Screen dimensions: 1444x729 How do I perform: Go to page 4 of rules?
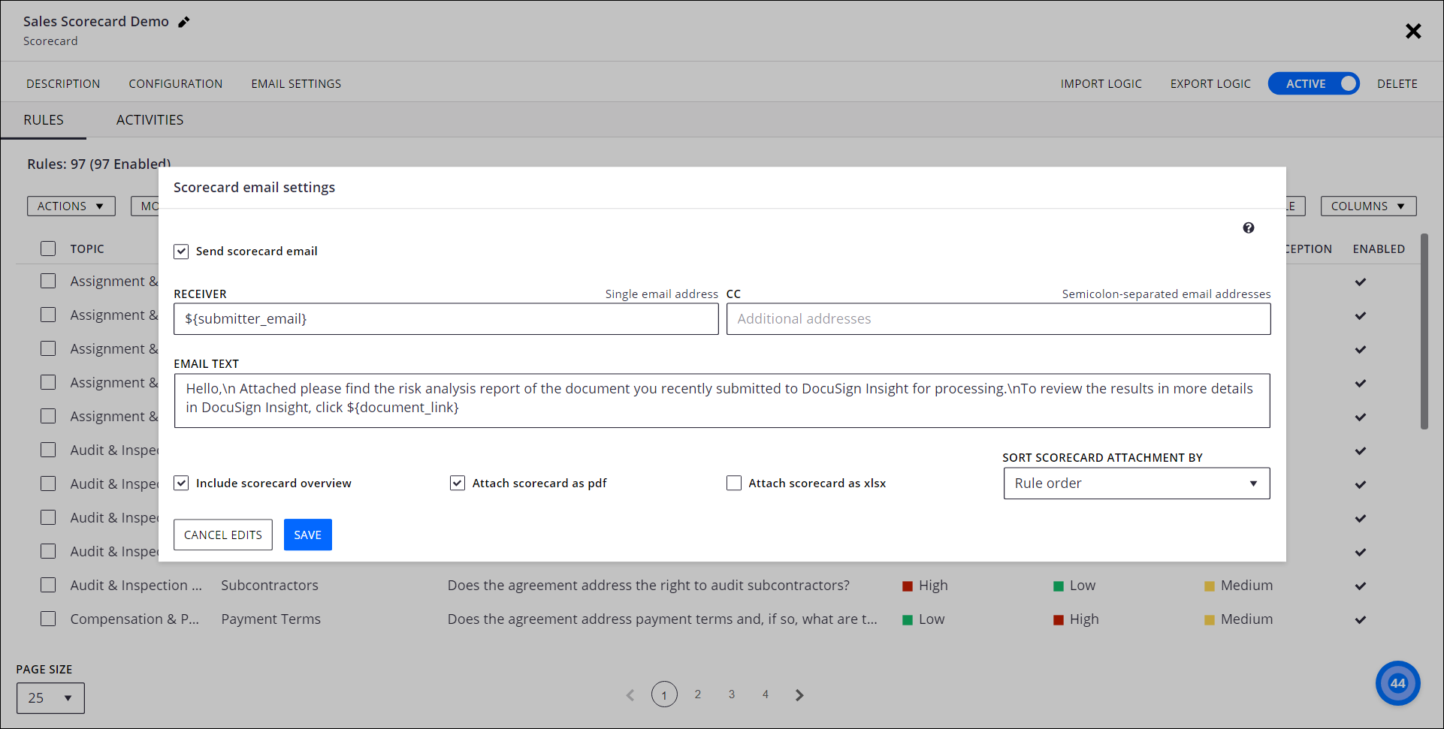tap(766, 694)
